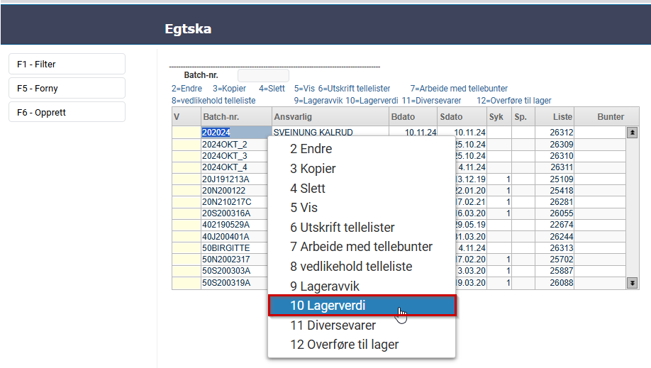Select 10 Lagerverdi in context menu

[362, 306]
